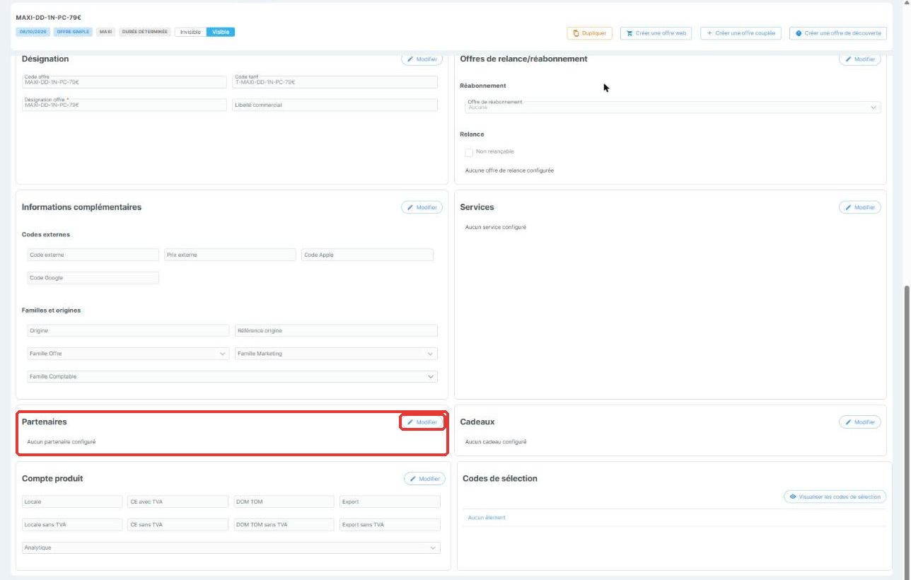Click the Locale account field
911x580 pixels.
tap(72, 501)
